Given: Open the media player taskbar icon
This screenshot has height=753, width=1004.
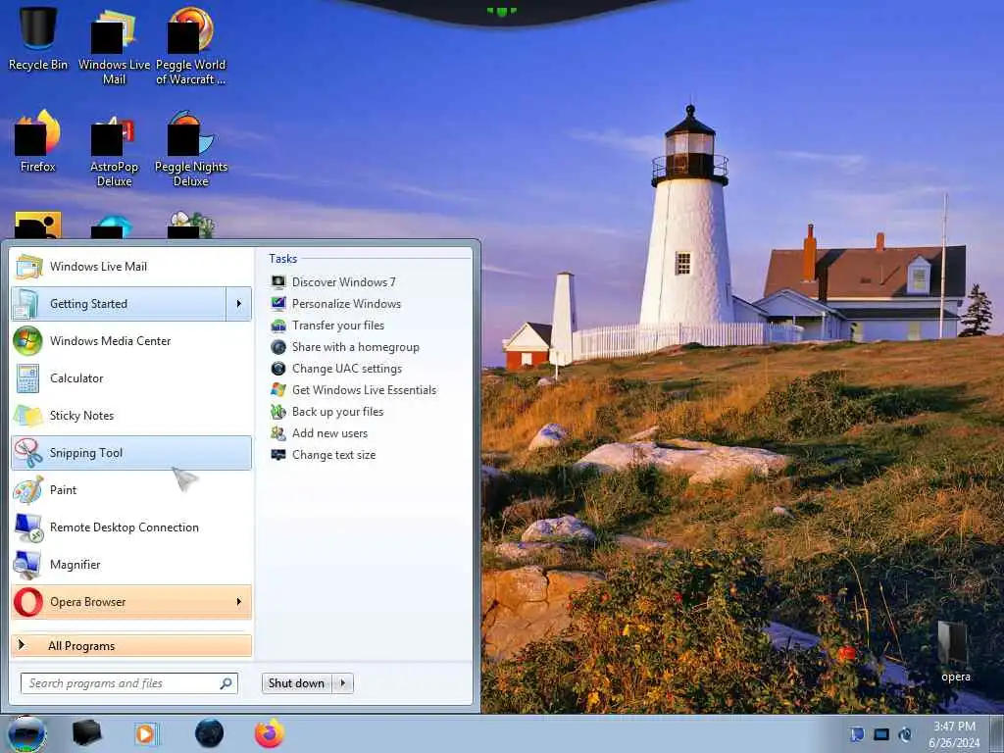Looking at the screenshot, I should click(x=146, y=733).
